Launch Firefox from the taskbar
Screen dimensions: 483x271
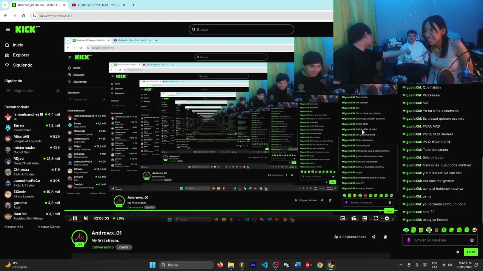coord(220,265)
